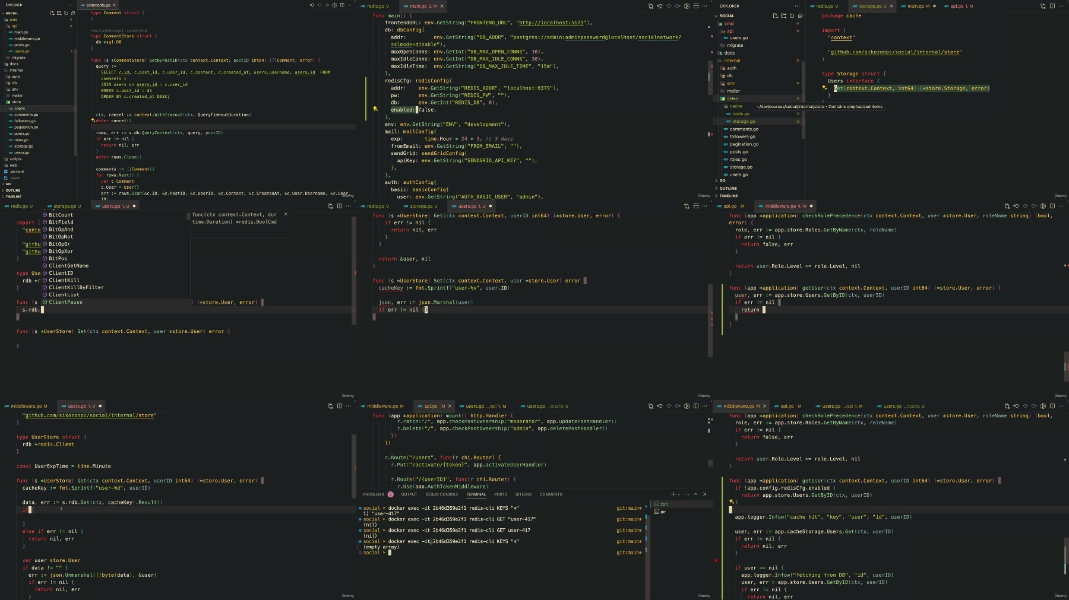The height and width of the screenshot is (600, 1069).
Task: Dismiss the autocomplete detail popup
Action: coord(286,214)
